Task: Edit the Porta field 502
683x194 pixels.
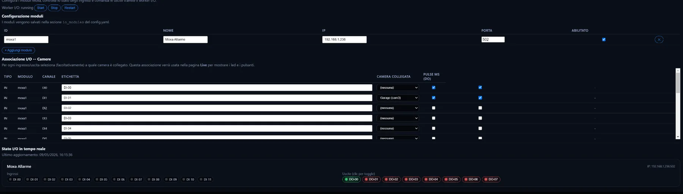Action: (x=493, y=39)
